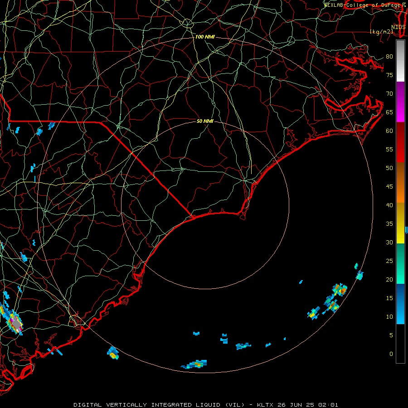Click the 65 value on the color scale

389,112
